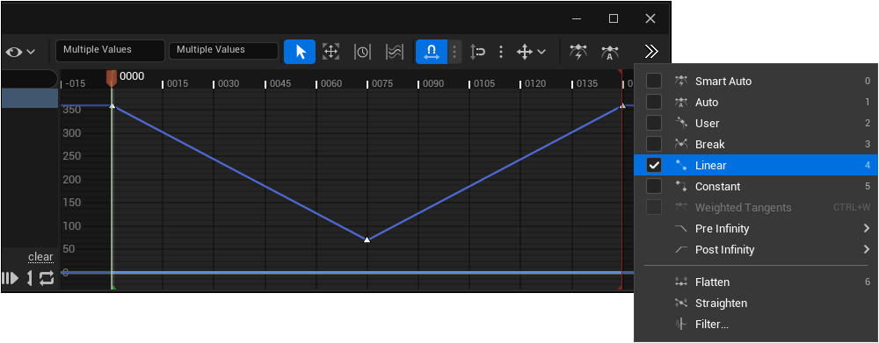Open the Filter... menu entry
Screen dimensions: 879x343
click(x=756, y=324)
